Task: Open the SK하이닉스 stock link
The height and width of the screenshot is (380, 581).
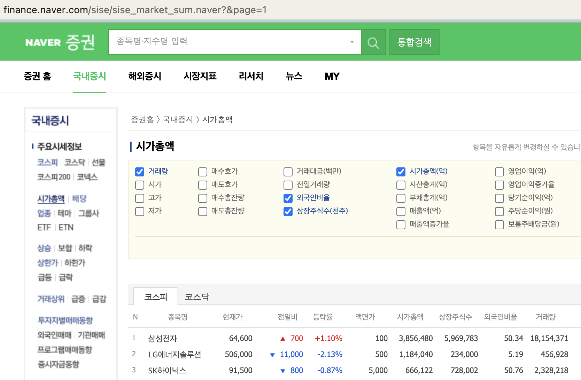Action: pyautogui.click(x=167, y=370)
